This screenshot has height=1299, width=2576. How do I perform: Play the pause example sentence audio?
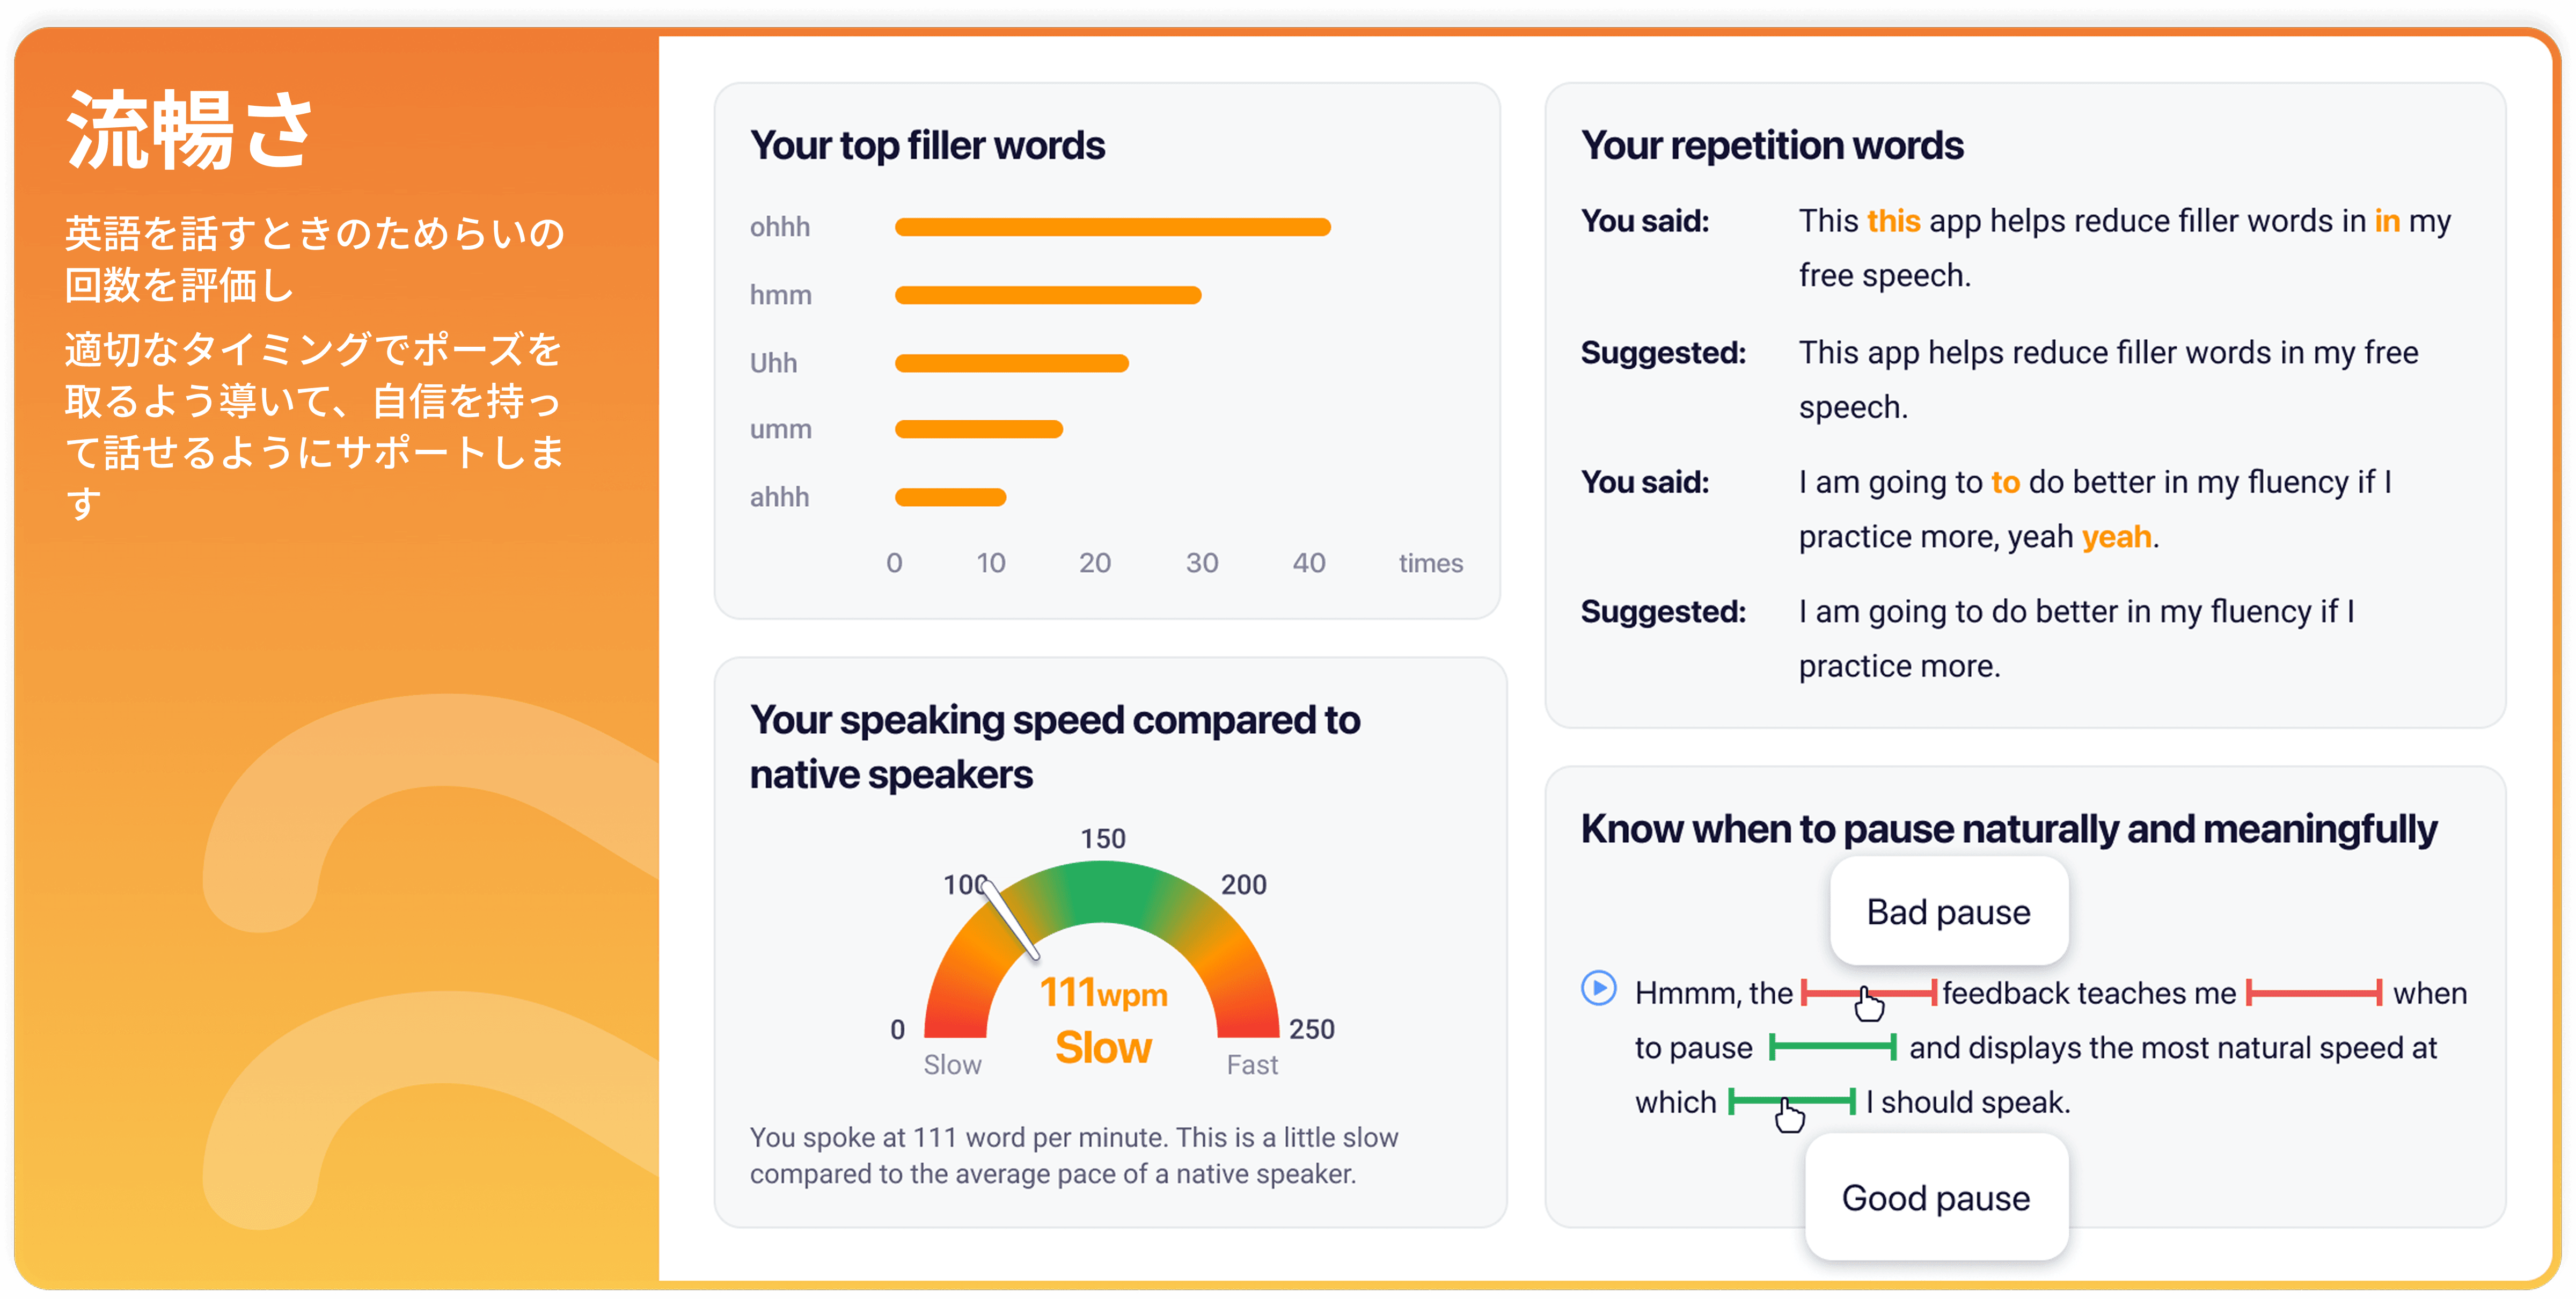point(1598,989)
